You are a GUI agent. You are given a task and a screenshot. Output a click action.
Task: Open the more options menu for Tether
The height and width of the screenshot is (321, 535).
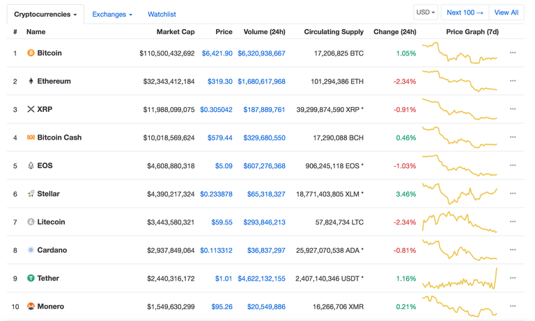click(513, 278)
